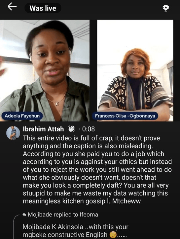
Task: Open the trophy leaderboard icon
Action: [166, 8]
